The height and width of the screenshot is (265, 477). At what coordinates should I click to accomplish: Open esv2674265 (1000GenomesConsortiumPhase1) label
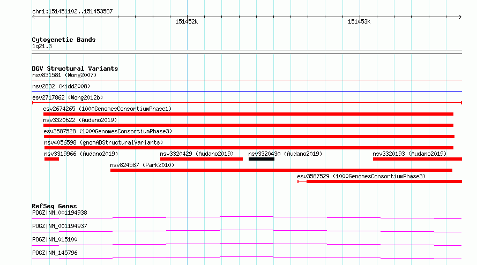click(107, 109)
